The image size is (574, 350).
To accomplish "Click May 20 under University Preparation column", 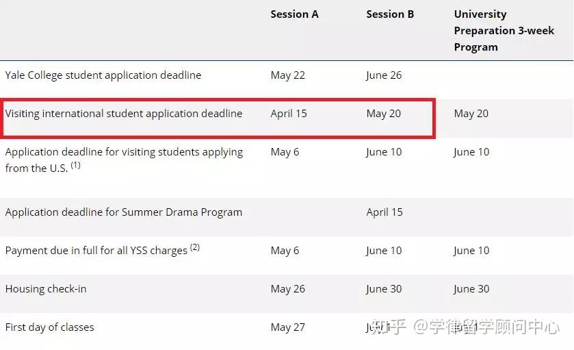I will click(471, 114).
